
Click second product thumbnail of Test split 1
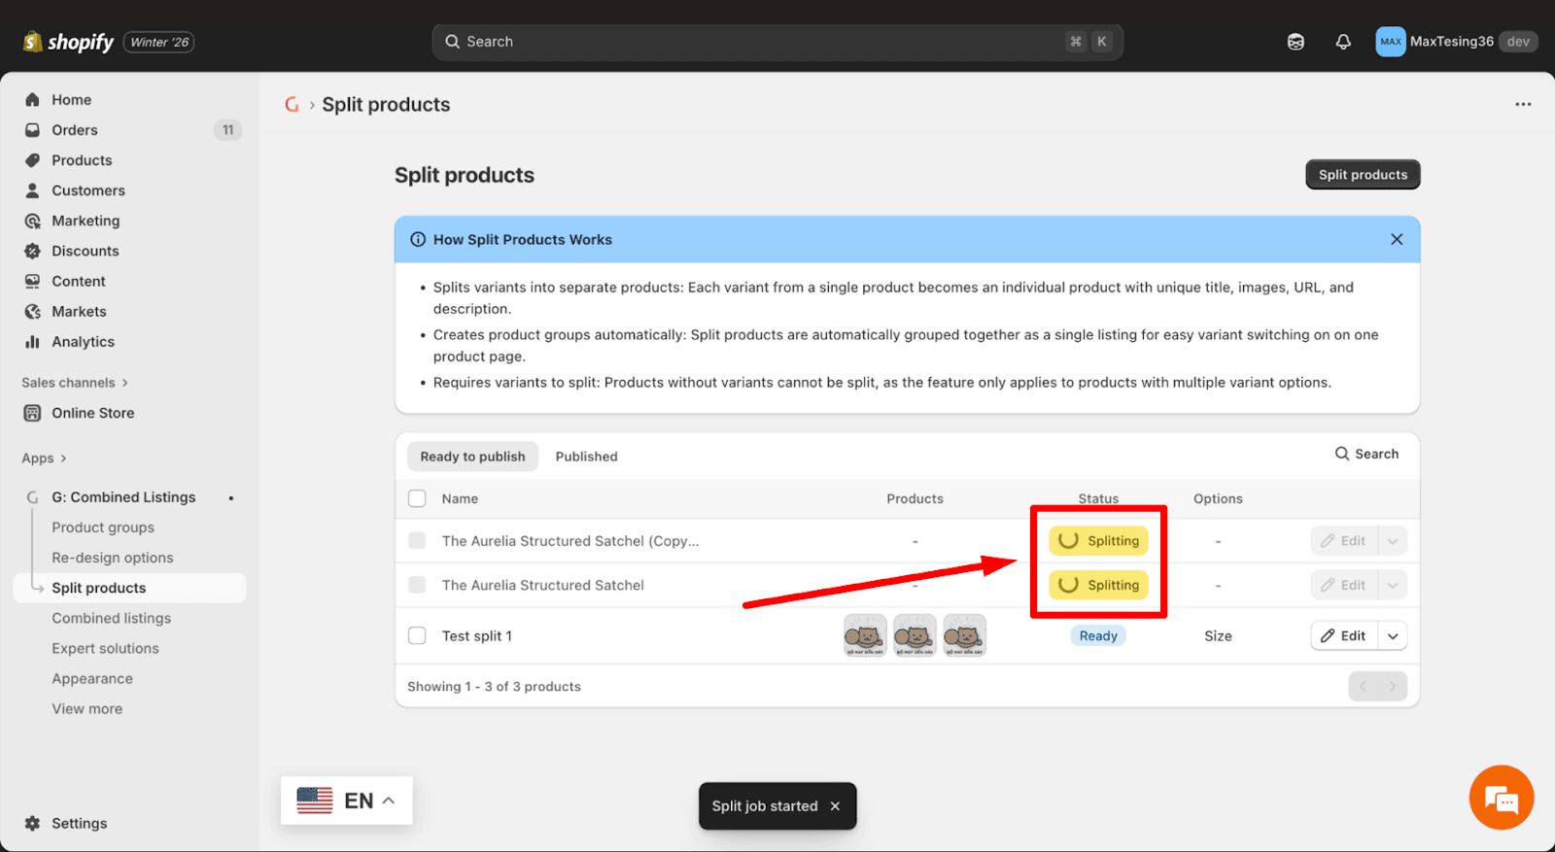pyautogui.click(x=915, y=635)
